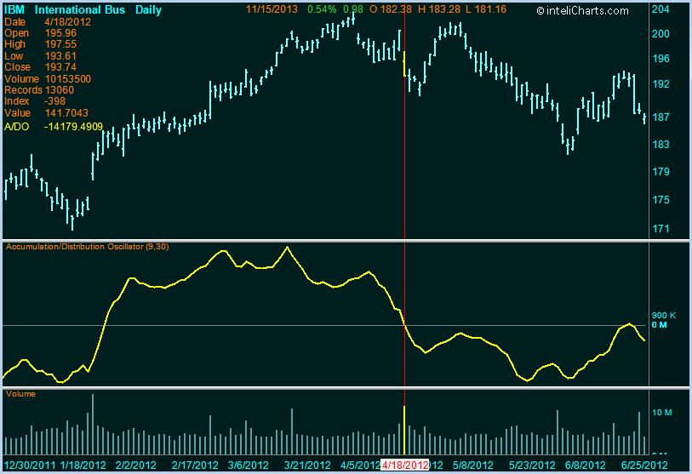Click the 1/18/2012 date axis label
Screen dimensions: 692x474
point(83,465)
